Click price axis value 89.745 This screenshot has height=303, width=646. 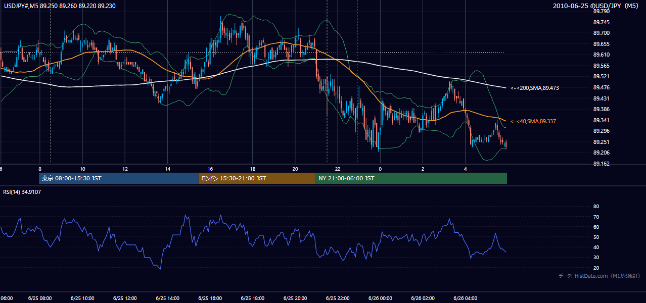coord(601,22)
